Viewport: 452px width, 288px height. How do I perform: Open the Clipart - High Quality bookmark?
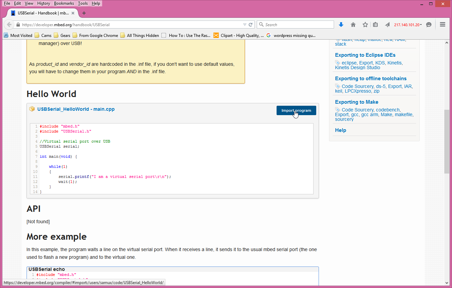(x=239, y=35)
